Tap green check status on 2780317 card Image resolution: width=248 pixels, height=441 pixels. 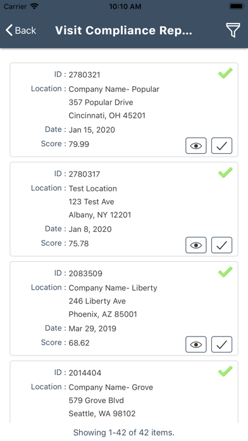[x=225, y=172]
